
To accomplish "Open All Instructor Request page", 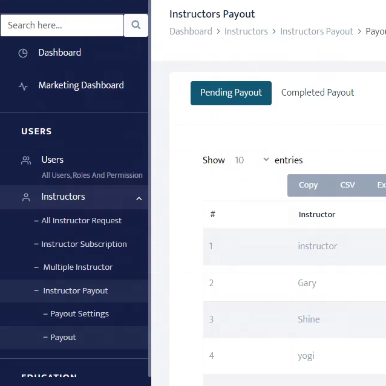I will tap(81, 221).
